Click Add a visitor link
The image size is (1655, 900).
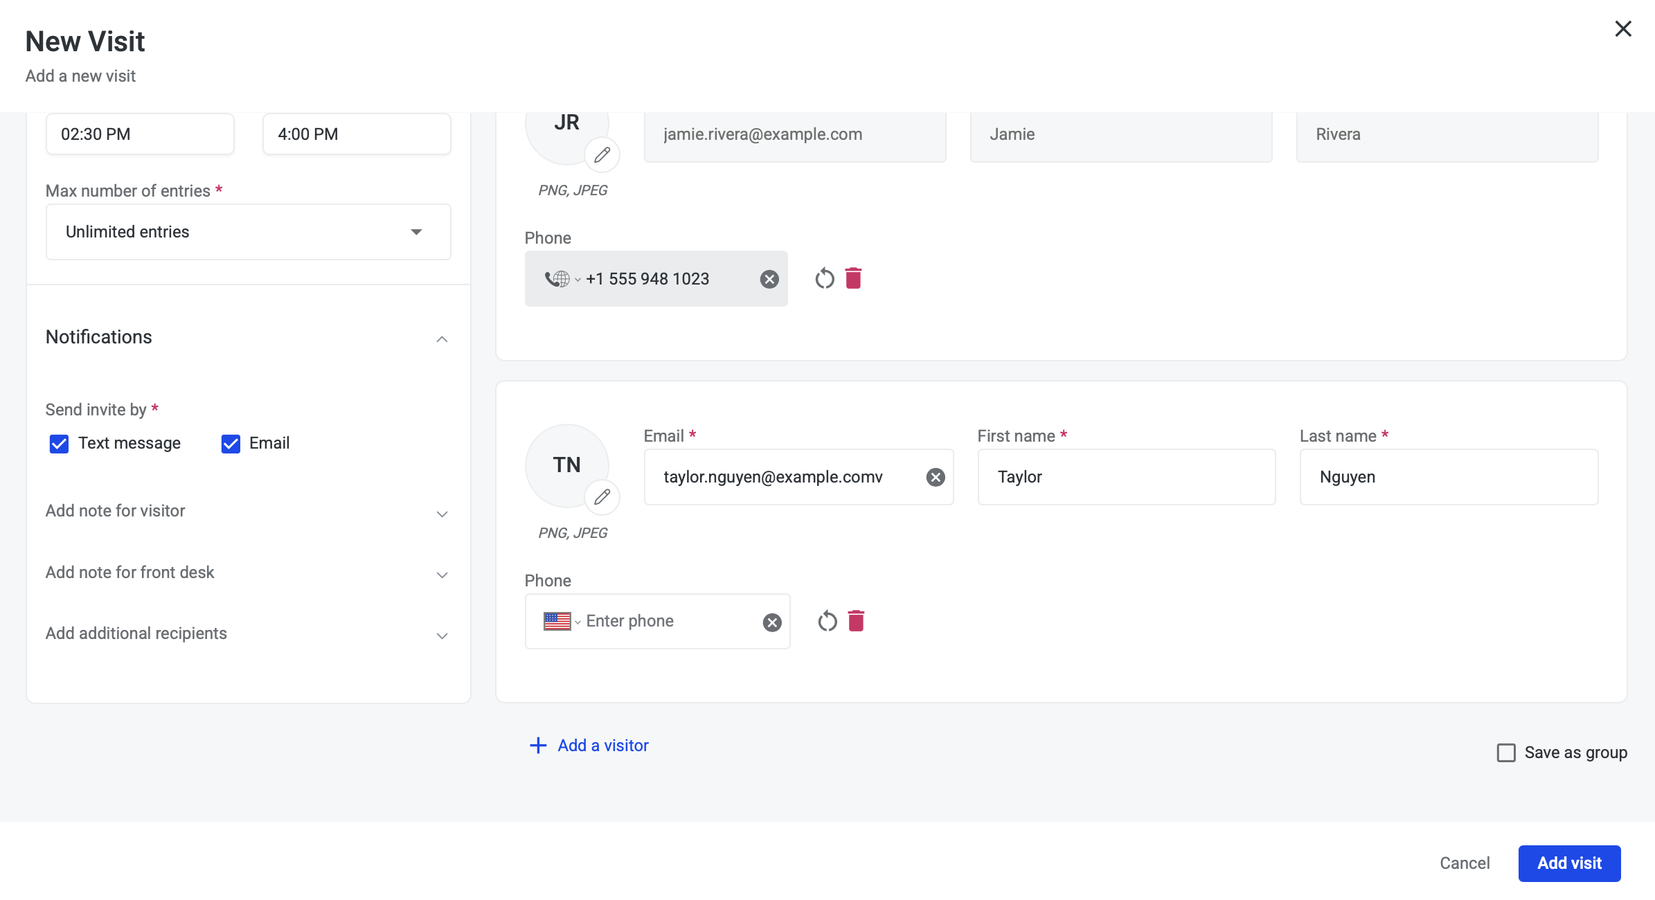click(589, 746)
